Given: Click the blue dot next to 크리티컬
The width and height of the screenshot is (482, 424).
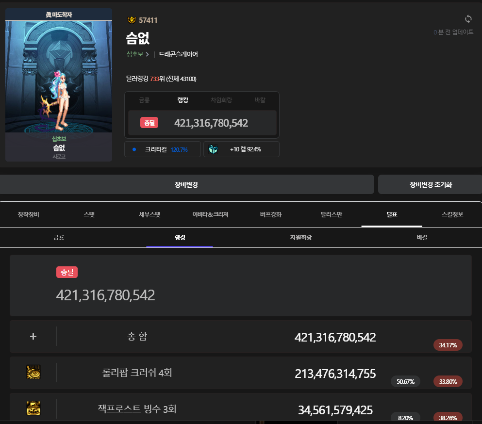Looking at the screenshot, I should click(x=134, y=149).
